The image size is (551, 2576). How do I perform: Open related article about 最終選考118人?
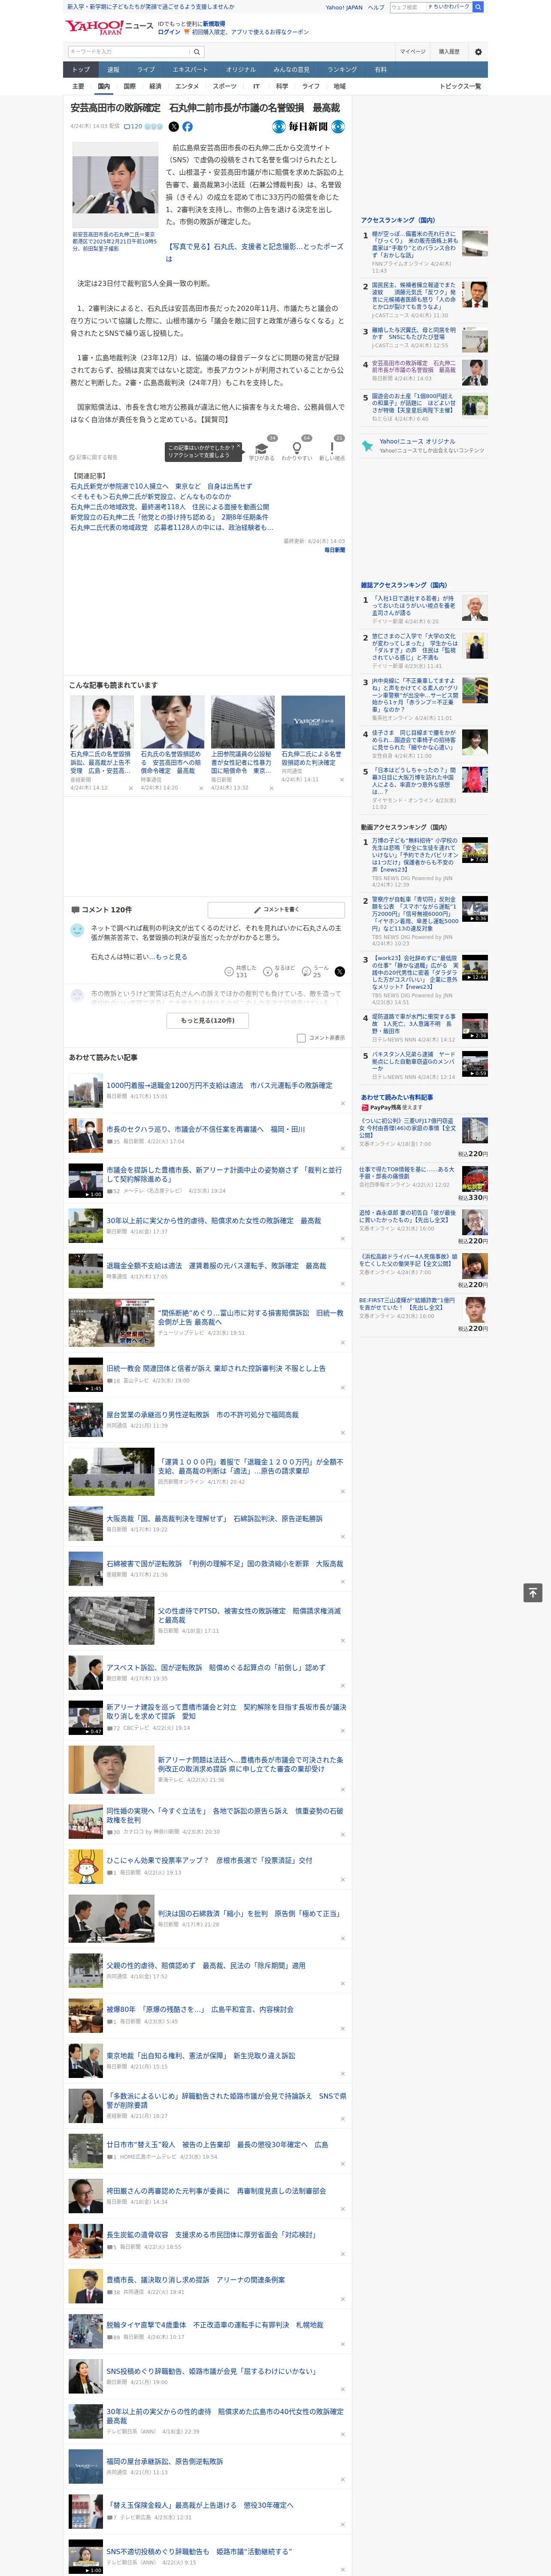[169, 507]
